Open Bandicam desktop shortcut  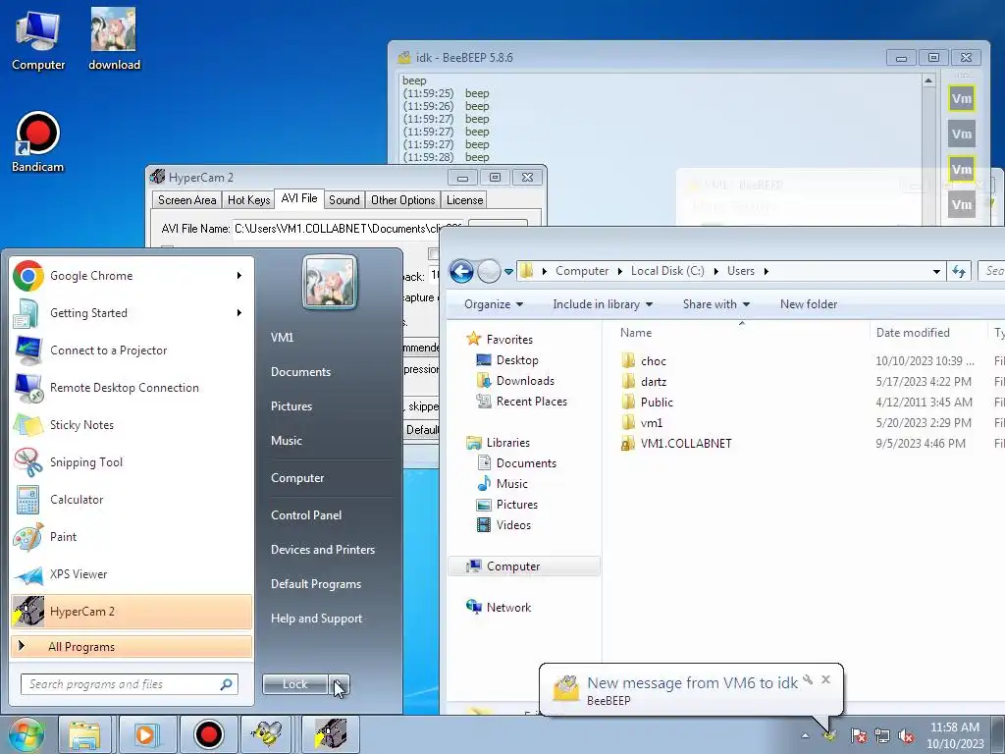coord(38,142)
